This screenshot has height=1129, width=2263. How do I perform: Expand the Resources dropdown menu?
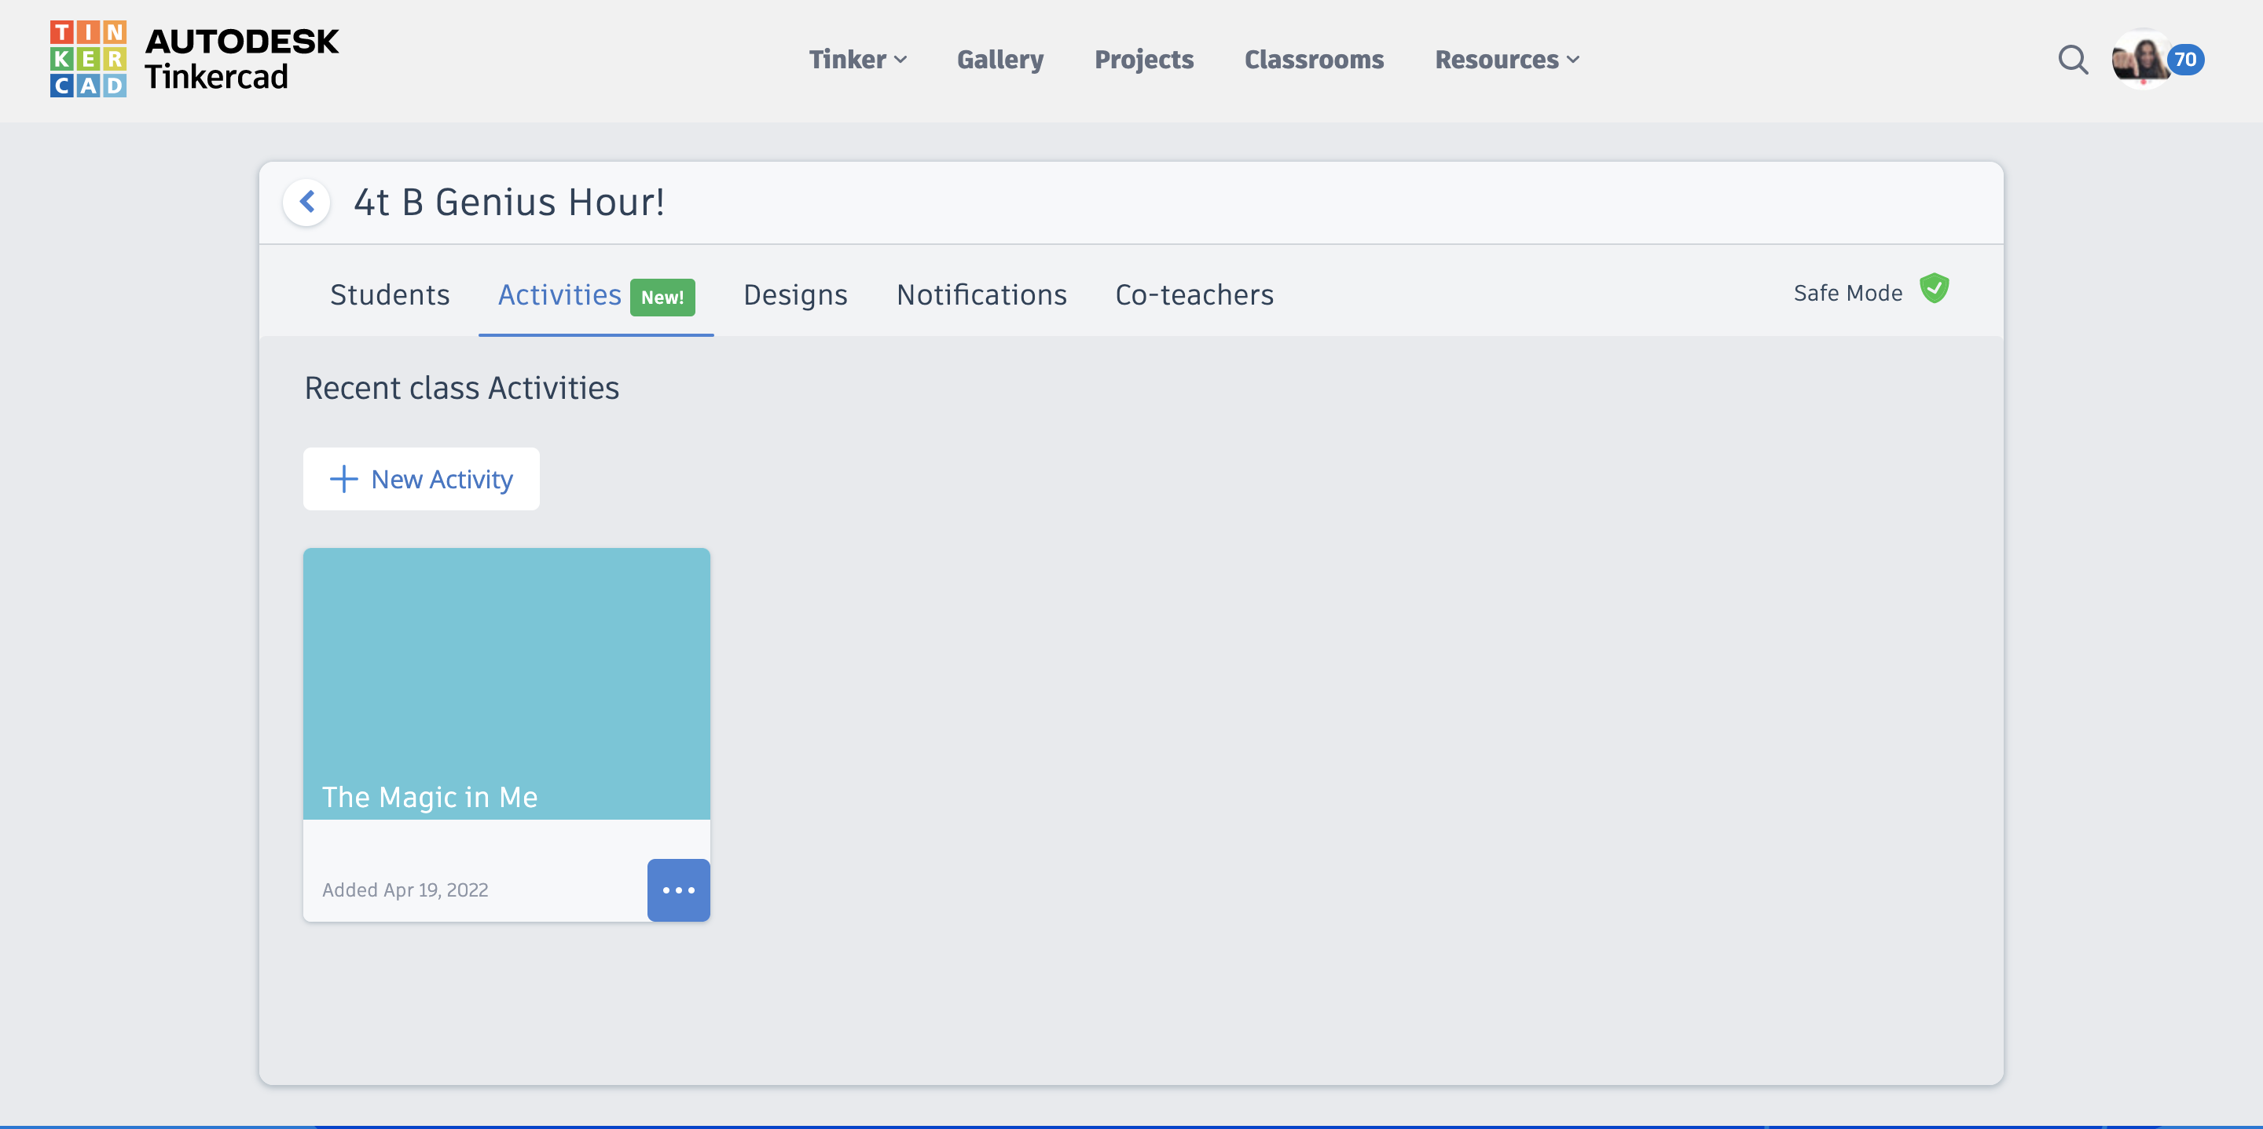coord(1507,57)
